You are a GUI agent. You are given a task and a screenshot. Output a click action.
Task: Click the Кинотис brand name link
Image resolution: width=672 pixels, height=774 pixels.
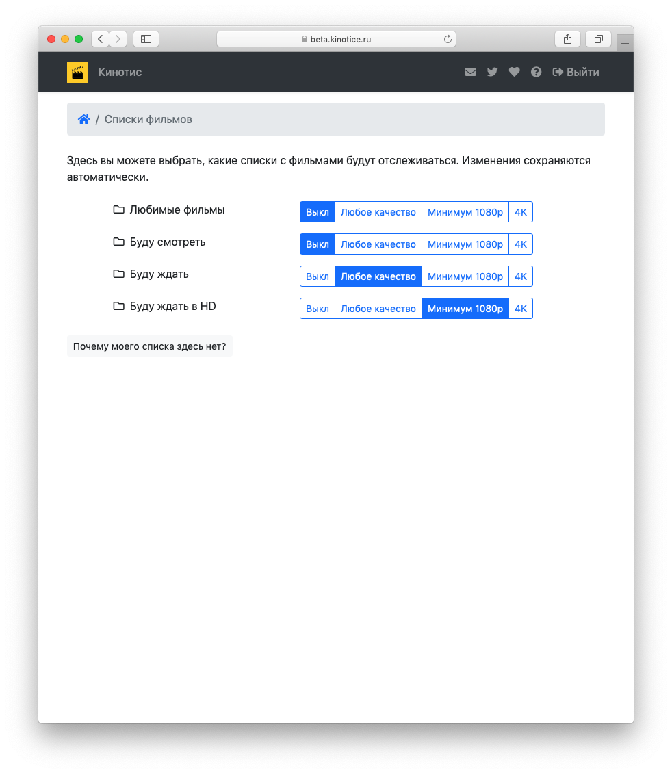coord(120,72)
